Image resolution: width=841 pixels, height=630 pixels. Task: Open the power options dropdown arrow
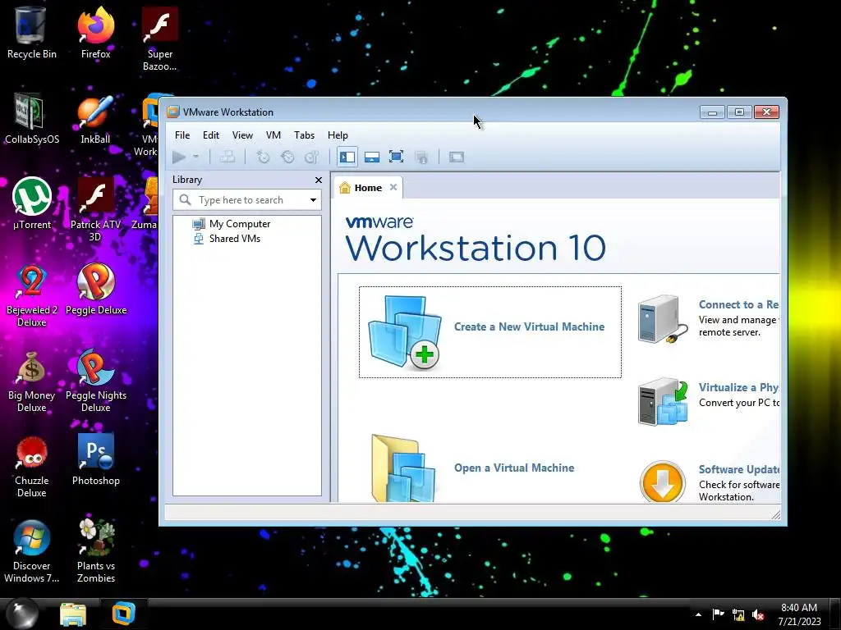(x=195, y=157)
